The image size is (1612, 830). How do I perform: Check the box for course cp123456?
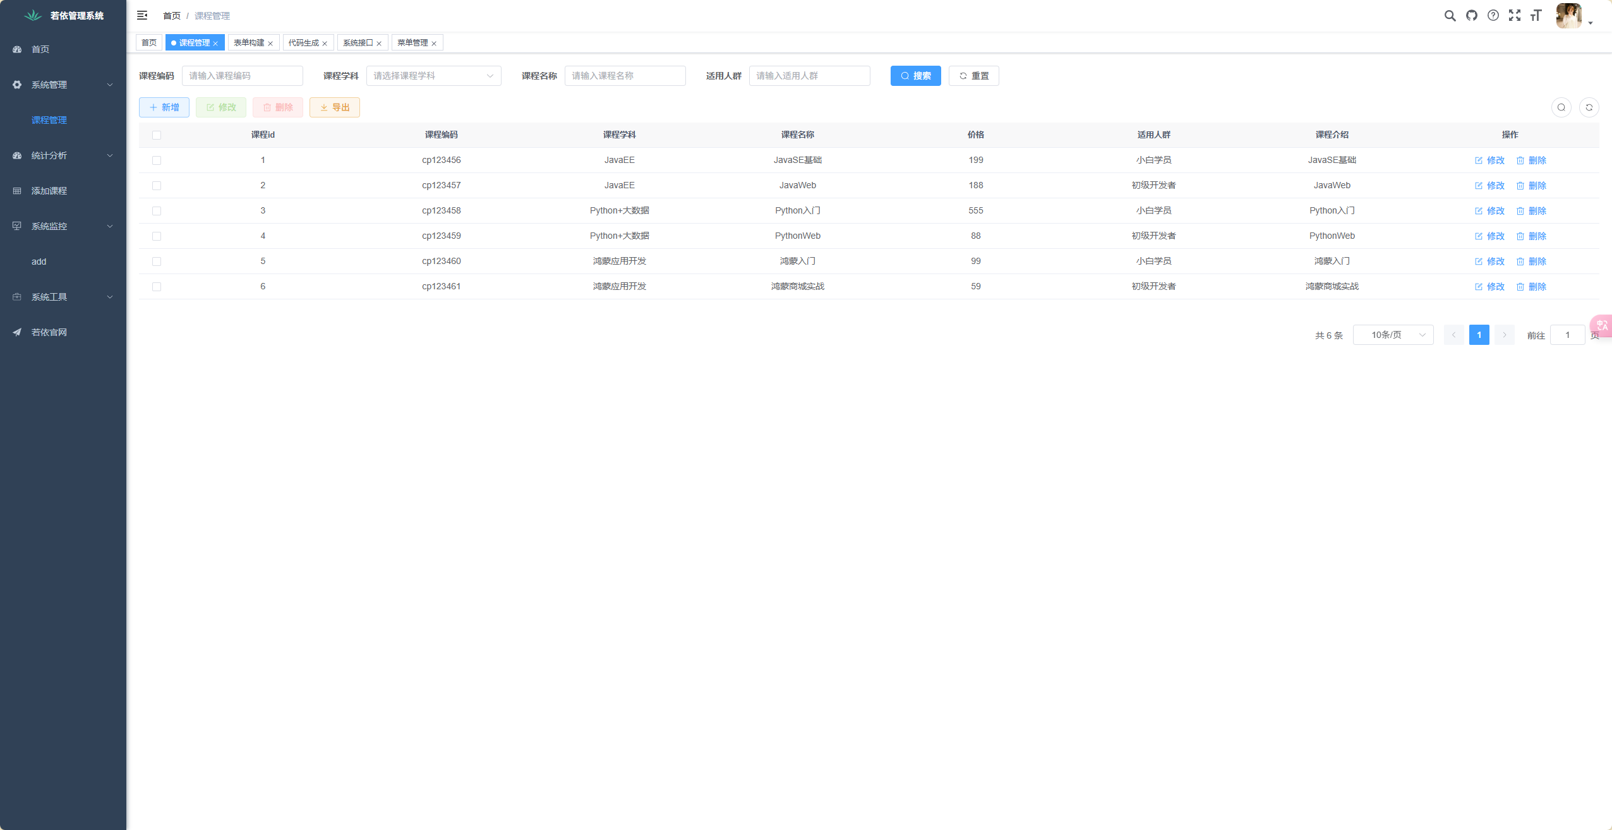(157, 160)
